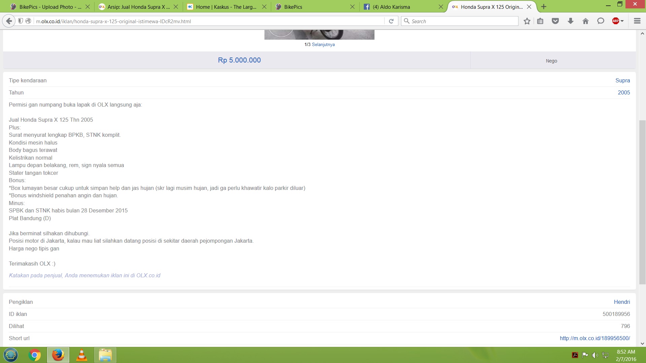Image resolution: width=646 pixels, height=363 pixels.
Task: Click the site identity globe icon
Action: [x=29, y=21]
